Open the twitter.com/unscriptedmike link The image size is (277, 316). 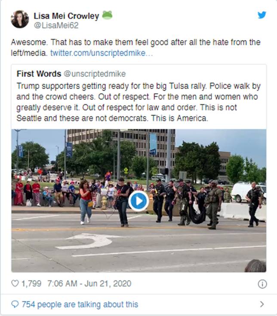point(101,53)
